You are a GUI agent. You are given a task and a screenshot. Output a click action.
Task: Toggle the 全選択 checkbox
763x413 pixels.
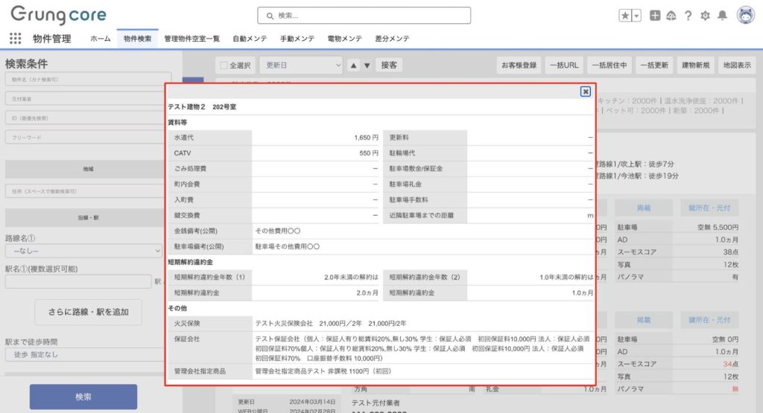coord(221,65)
